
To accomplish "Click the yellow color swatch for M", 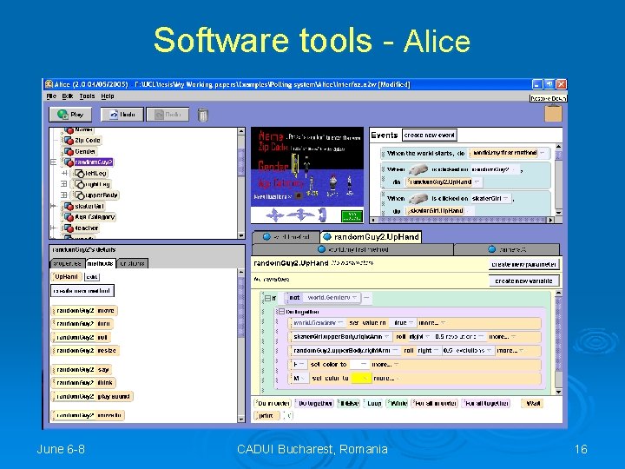I will [361, 378].
